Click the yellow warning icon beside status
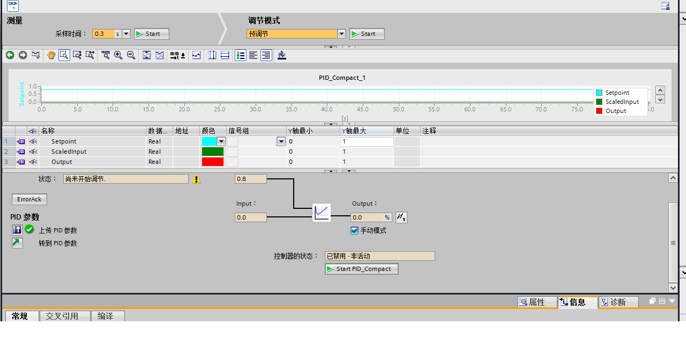This screenshot has width=686, height=347. click(196, 179)
